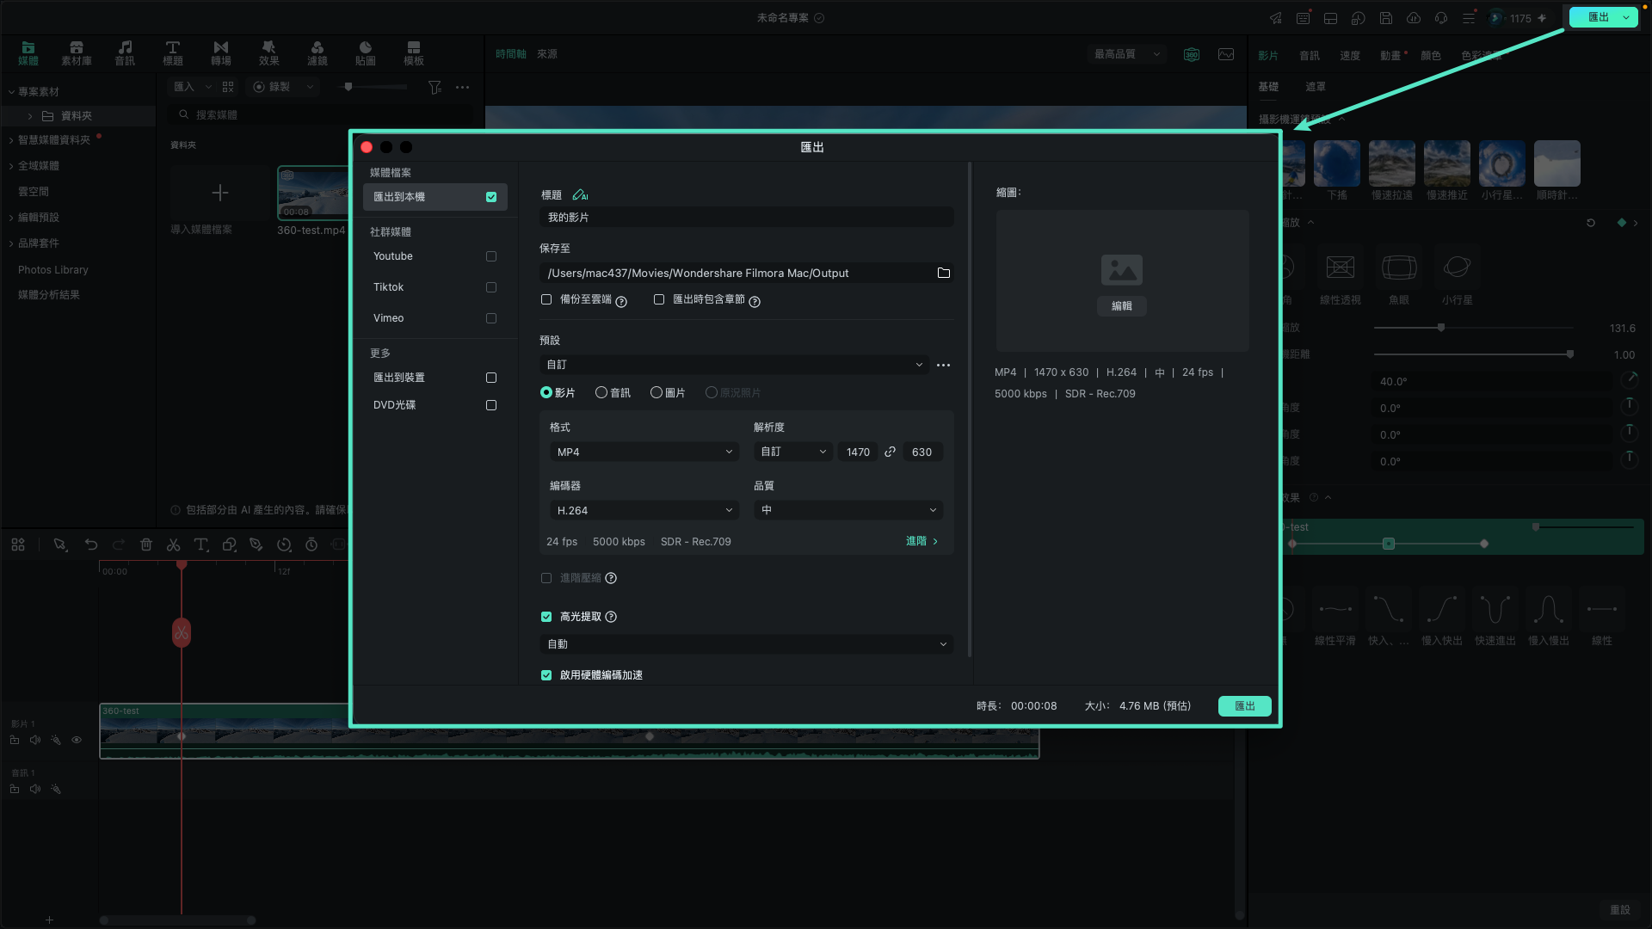Select the 360-test.mp4 media thumbnail
This screenshot has width=1652, height=929.
(x=313, y=193)
